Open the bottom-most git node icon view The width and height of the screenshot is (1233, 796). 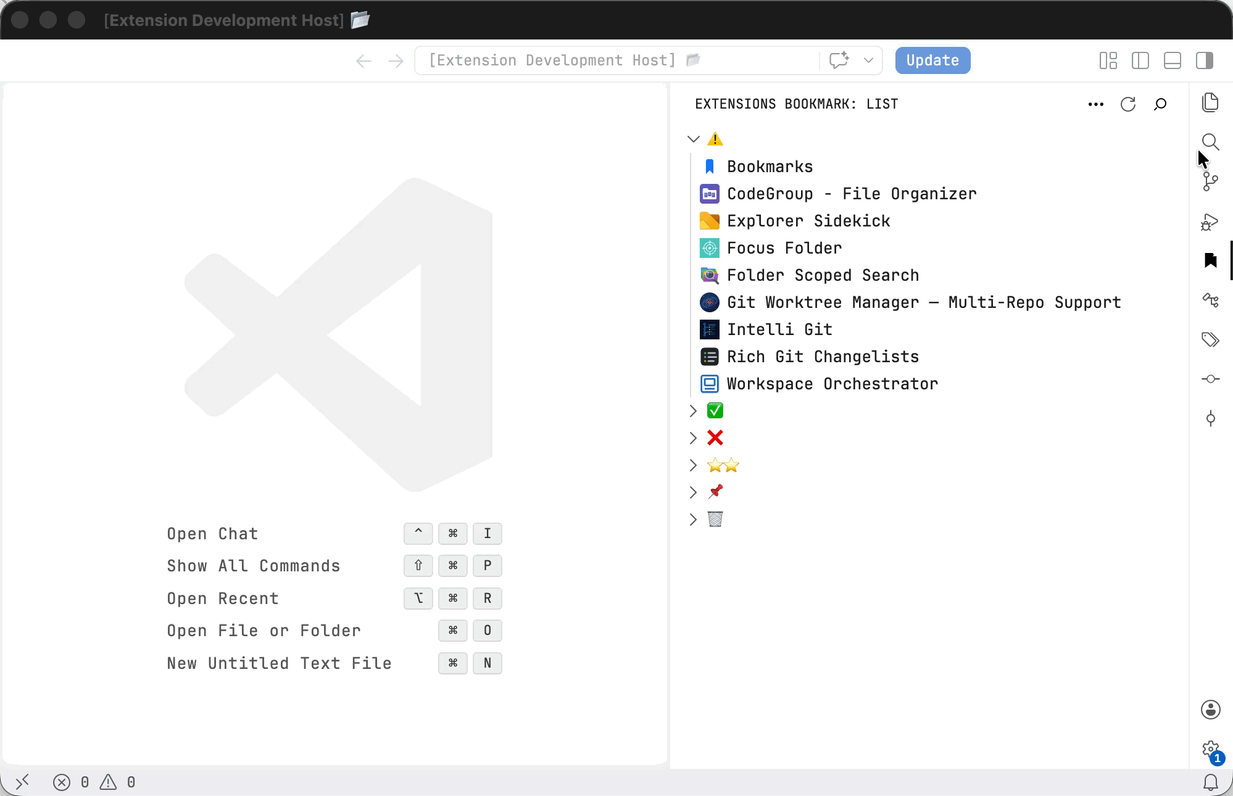1210,418
